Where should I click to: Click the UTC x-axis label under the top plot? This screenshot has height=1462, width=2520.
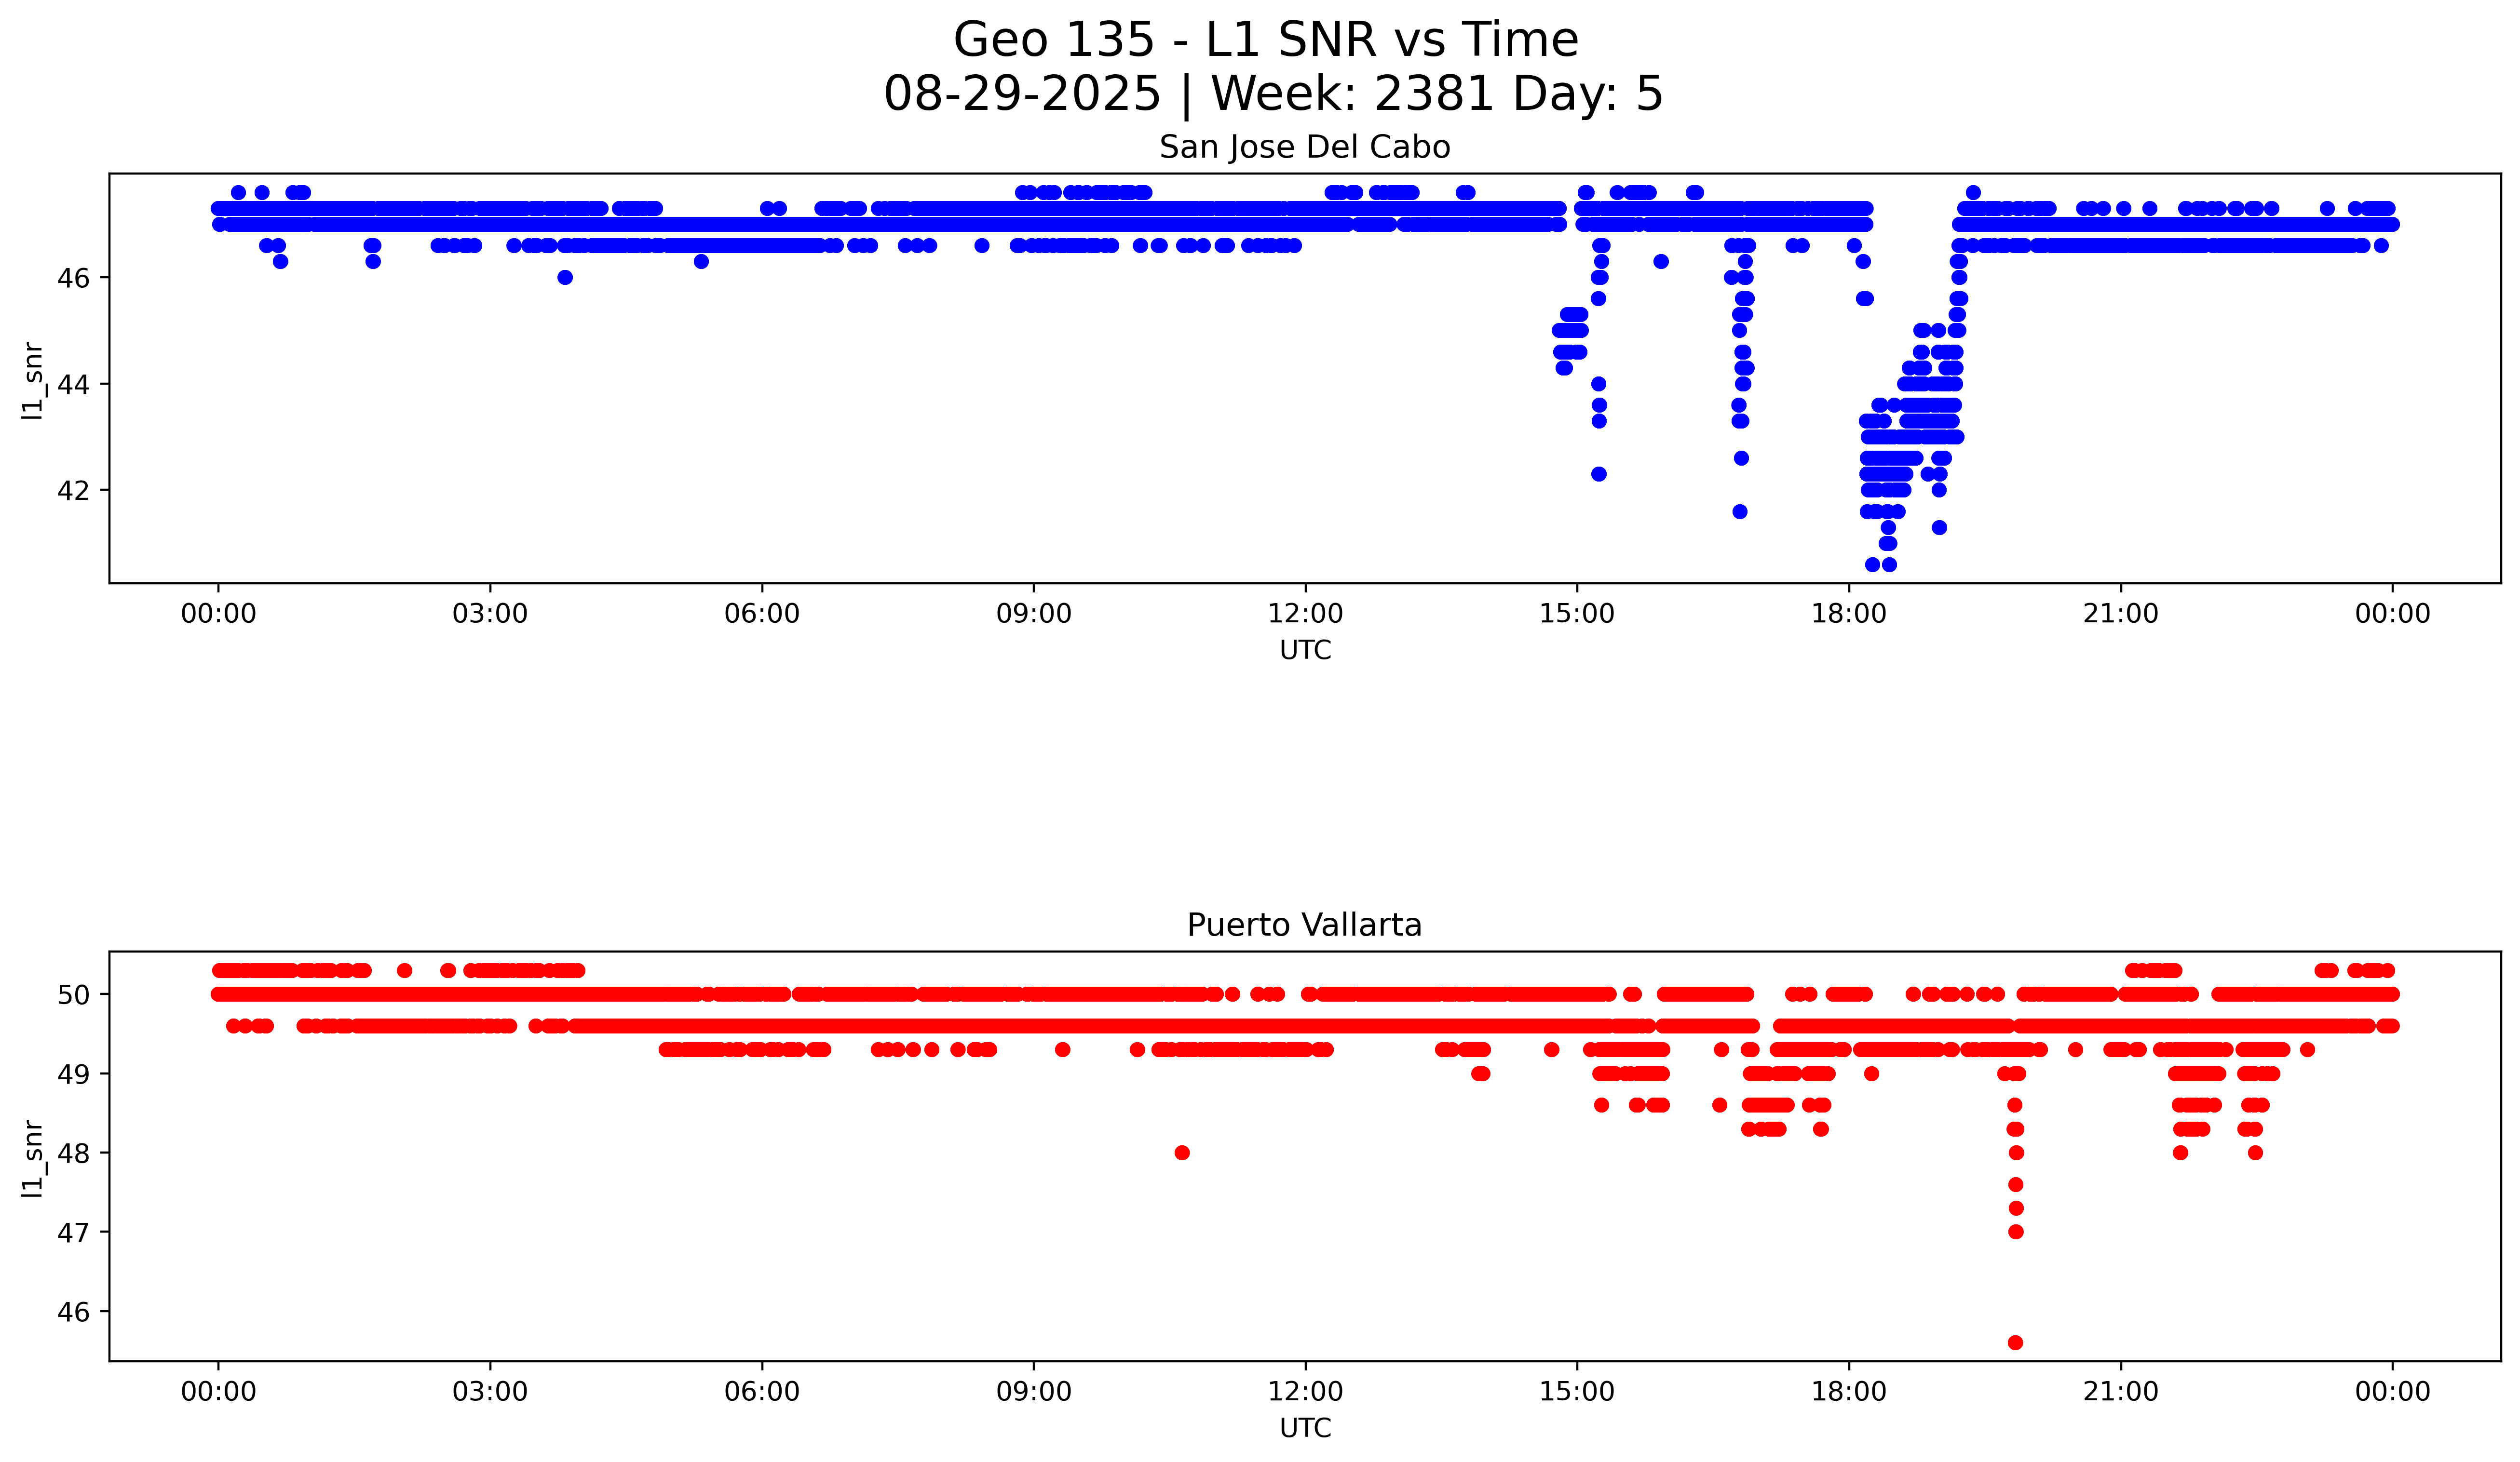[1305, 651]
